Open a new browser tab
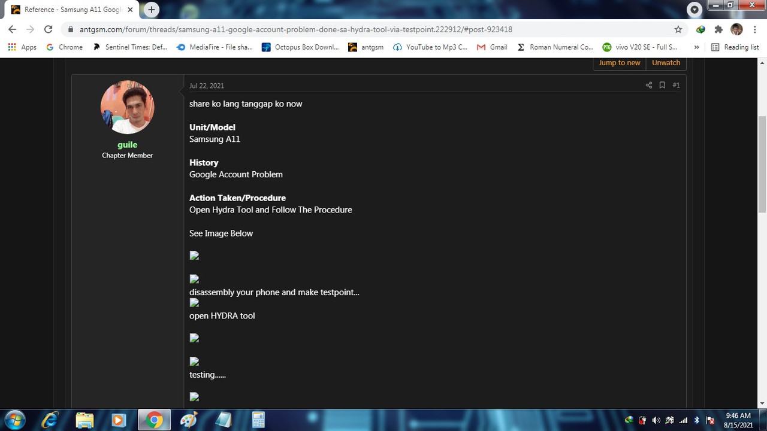Screen dimensions: 767x431 tap(152, 10)
